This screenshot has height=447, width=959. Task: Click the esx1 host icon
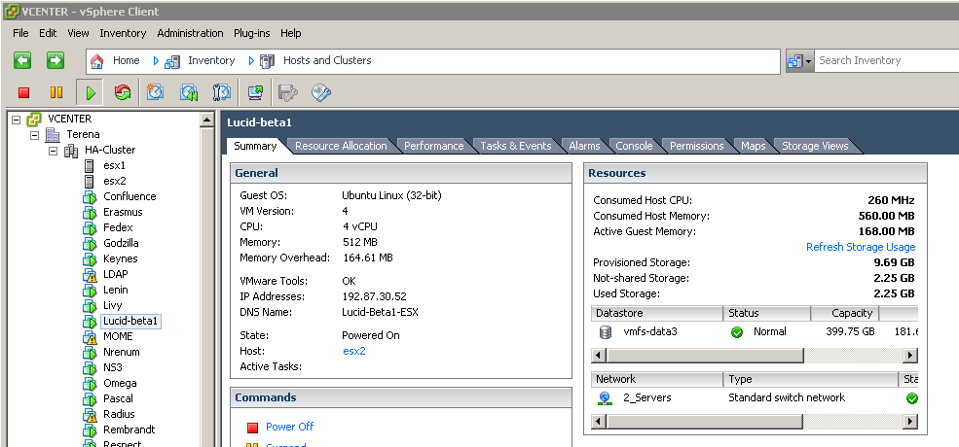pos(90,165)
